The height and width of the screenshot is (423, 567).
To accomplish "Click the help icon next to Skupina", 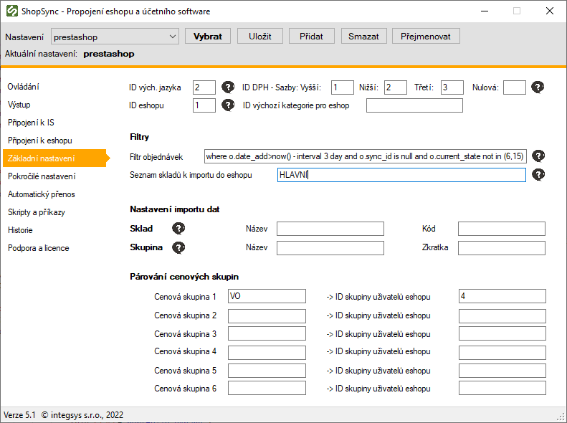I will click(x=178, y=247).
